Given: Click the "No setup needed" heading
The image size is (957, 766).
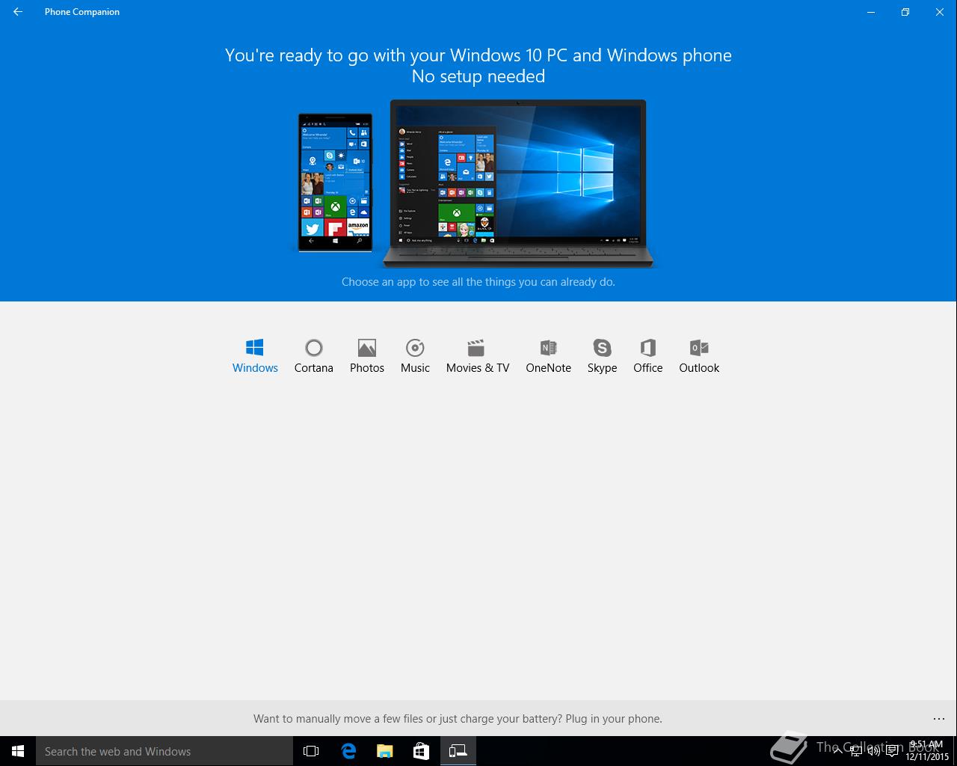Looking at the screenshot, I should coord(478,76).
